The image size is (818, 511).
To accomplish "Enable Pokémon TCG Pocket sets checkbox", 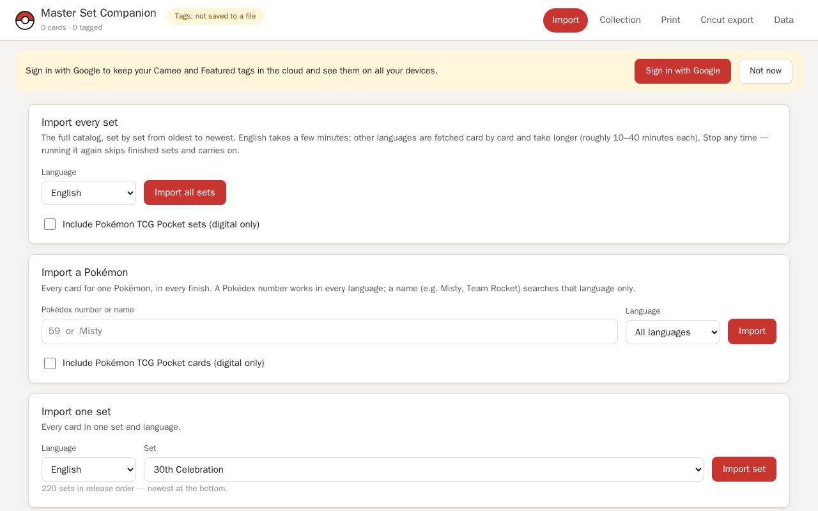I will 50,224.
